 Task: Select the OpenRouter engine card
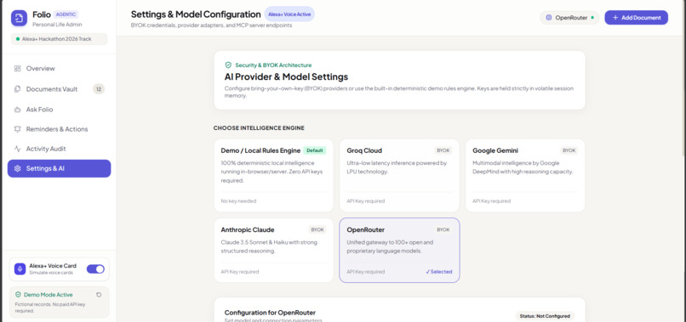coord(399,251)
